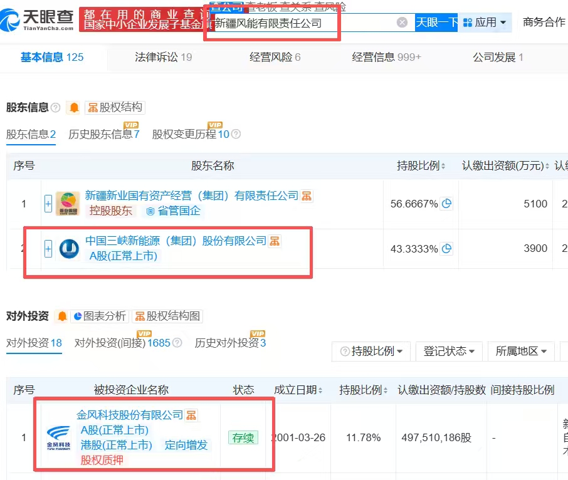Click 497,510,186股 cell value
The image size is (568, 480).
[x=436, y=437]
